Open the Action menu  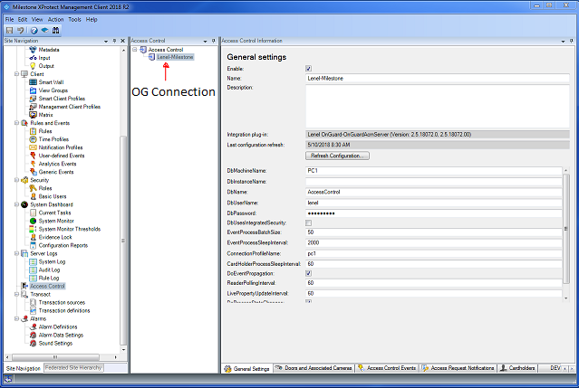pyautogui.click(x=56, y=20)
